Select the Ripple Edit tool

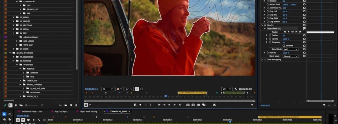pyautogui.click(x=4, y=119)
